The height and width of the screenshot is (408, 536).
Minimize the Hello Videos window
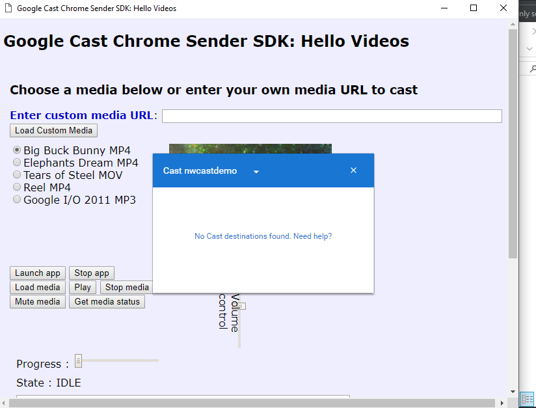point(444,8)
